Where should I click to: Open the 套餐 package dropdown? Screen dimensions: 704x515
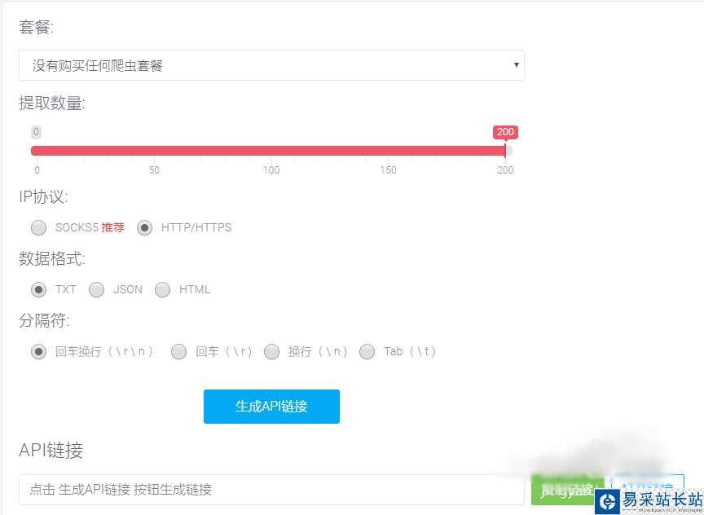271,65
